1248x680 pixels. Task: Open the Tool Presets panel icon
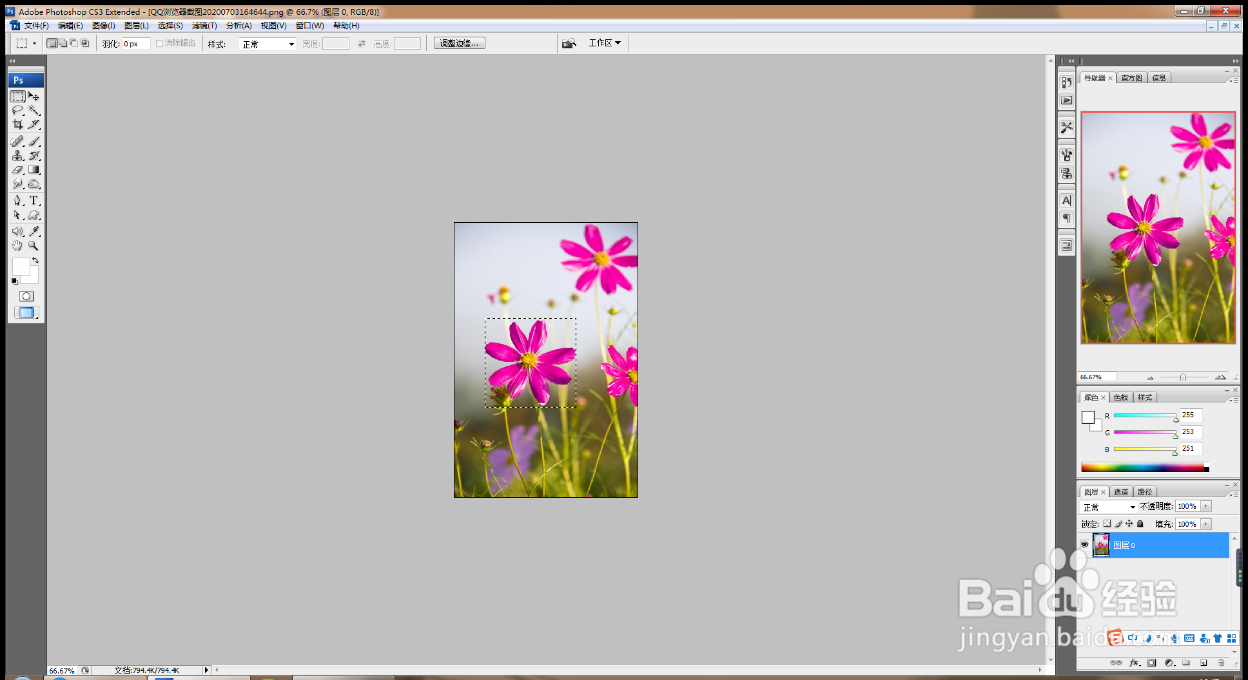point(1067,127)
